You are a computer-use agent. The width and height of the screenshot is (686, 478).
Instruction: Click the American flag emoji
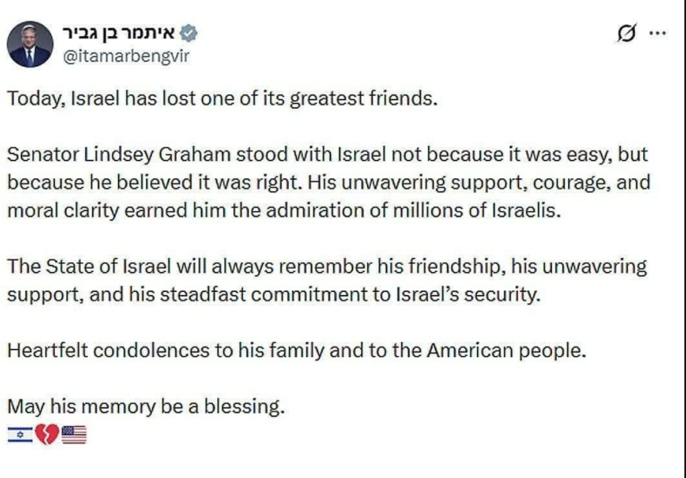click(74, 435)
